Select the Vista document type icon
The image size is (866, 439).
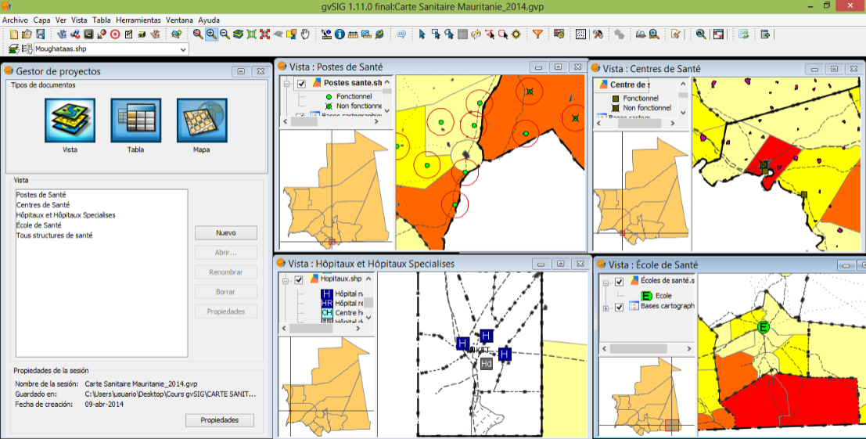(x=70, y=121)
